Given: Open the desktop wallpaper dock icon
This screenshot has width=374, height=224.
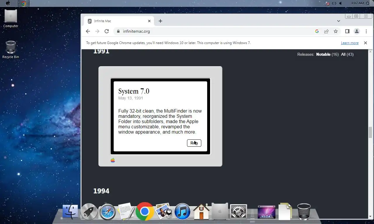Looking at the screenshot, I should (266, 212).
